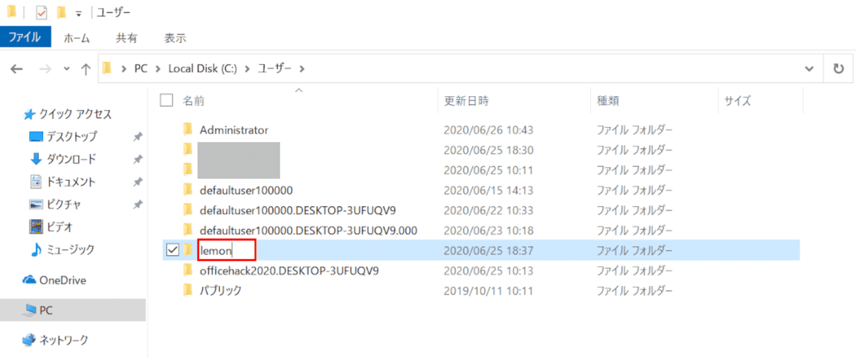Select officehack2020.DESKTOP-3UFUQV9 folder name
The height and width of the screenshot is (358, 856).
point(289,271)
